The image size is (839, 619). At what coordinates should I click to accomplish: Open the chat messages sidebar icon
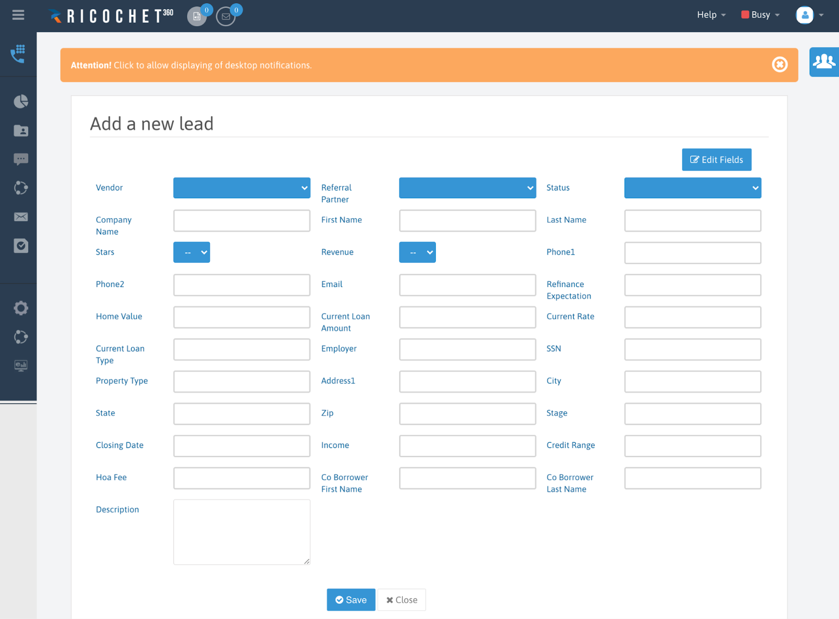[20, 159]
